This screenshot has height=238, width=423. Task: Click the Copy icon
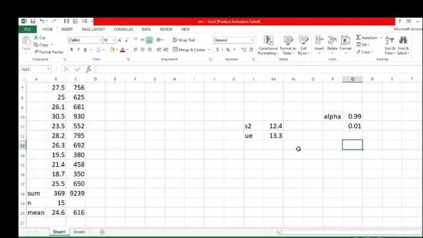point(36,45)
